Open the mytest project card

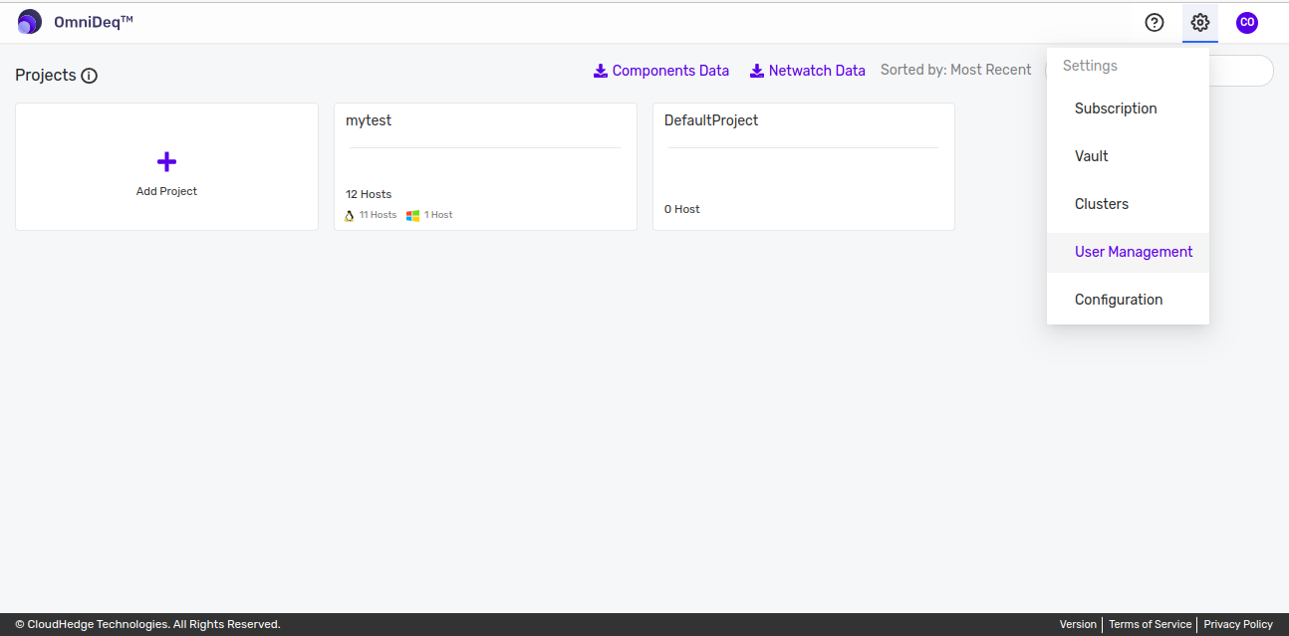pos(485,167)
